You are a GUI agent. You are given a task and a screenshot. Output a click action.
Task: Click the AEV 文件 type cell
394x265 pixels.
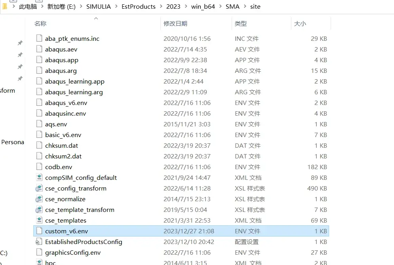pyautogui.click(x=247, y=49)
